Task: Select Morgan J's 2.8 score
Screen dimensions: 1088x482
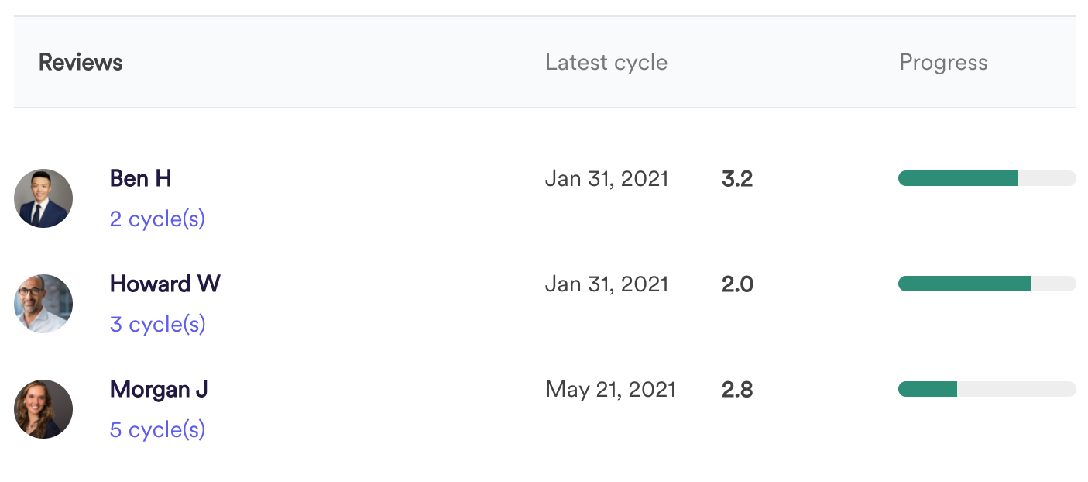Action: click(737, 390)
